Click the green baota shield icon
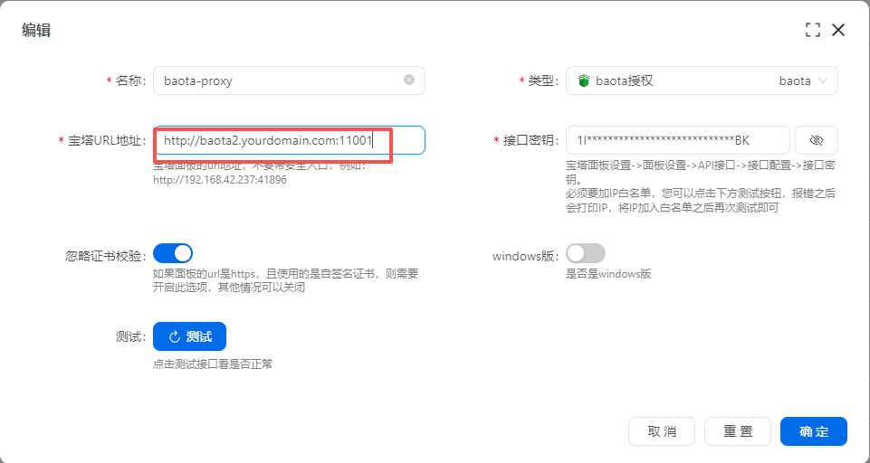Image resolution: width=870 pixels, height=463 pixels. click(584, 80)
